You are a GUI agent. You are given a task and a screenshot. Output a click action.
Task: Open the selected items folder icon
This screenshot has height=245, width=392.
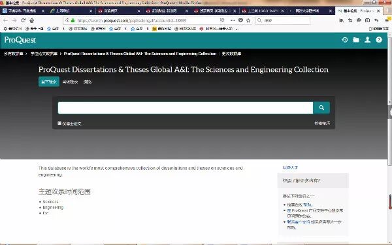coord(356,40)
